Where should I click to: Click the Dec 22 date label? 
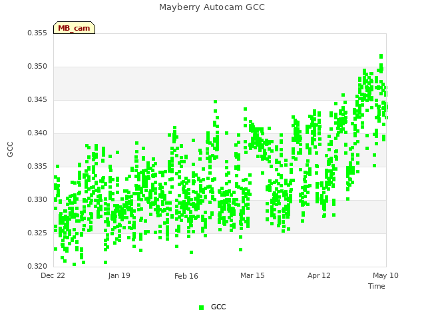click(x=53, y=275)
